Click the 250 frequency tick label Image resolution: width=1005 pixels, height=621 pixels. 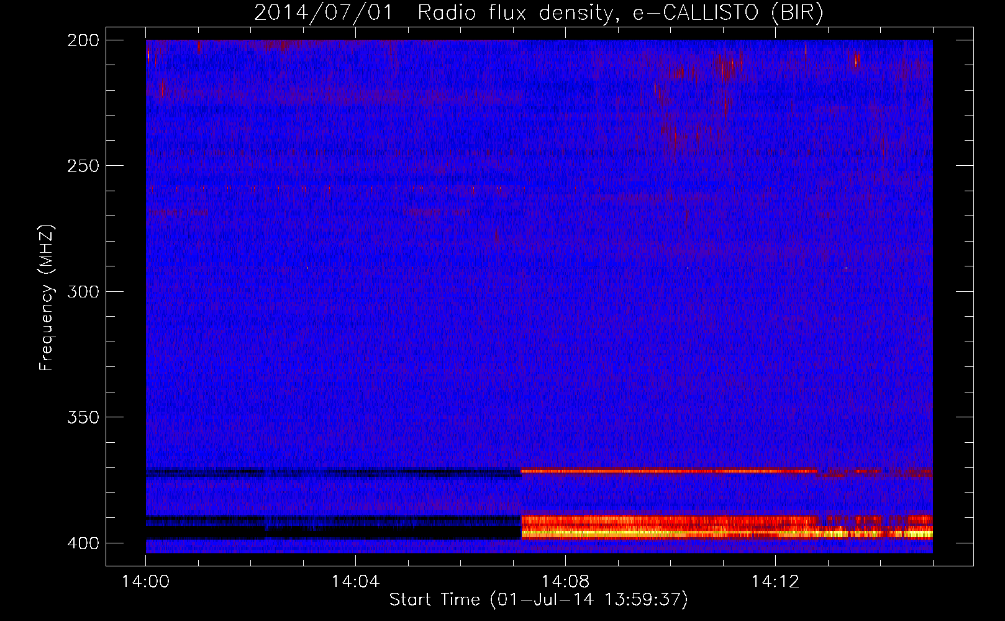pos(83,166)
